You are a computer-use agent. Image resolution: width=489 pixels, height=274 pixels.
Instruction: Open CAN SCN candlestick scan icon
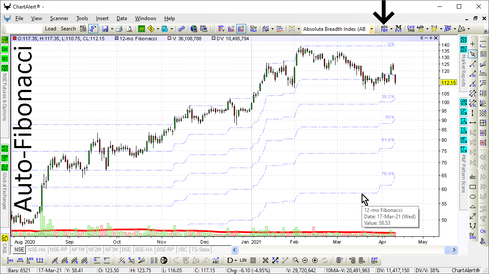[x=463, y=102]
